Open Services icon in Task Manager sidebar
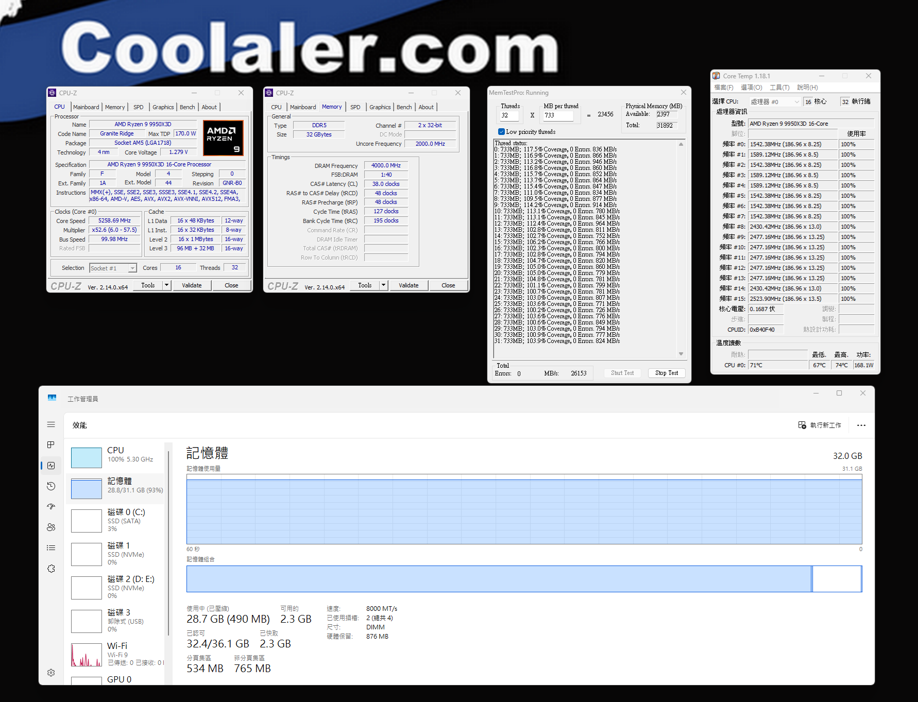The height and width of the screenshot is (702, 918). tap(51, 569)
